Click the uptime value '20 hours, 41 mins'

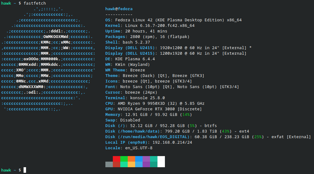point(146,31)
